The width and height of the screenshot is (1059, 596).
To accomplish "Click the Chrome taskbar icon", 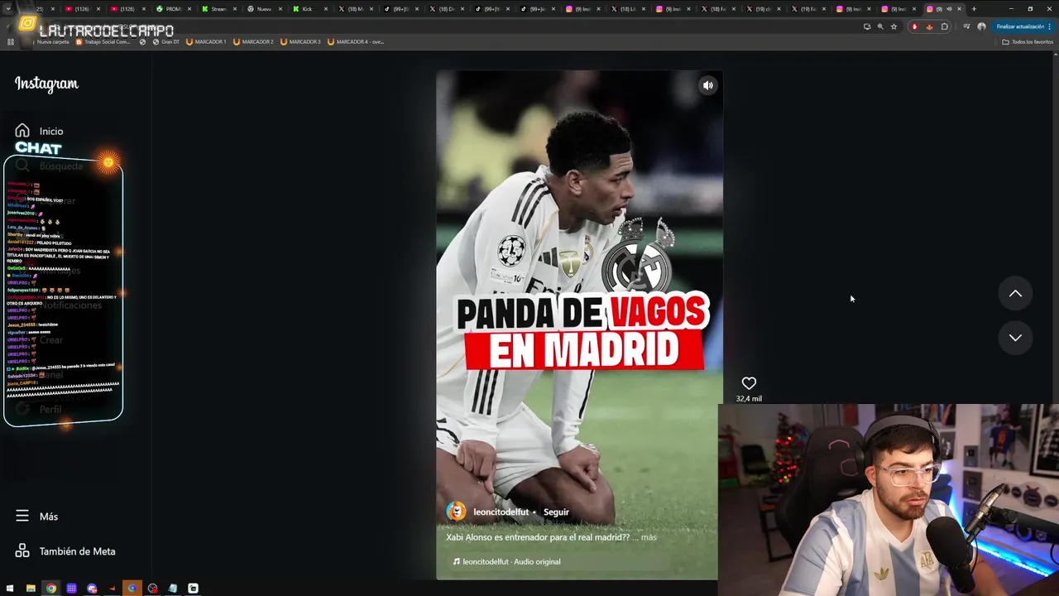I will coord(51,589).
